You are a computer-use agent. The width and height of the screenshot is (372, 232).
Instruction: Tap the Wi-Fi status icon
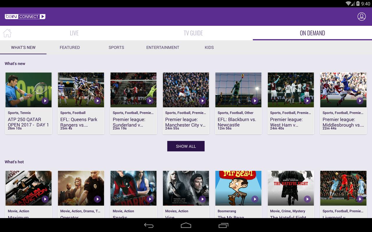coord(348,3)
